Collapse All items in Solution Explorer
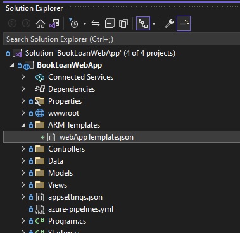The height and width of the screenshot is (233, 240). tap(110, 23)
